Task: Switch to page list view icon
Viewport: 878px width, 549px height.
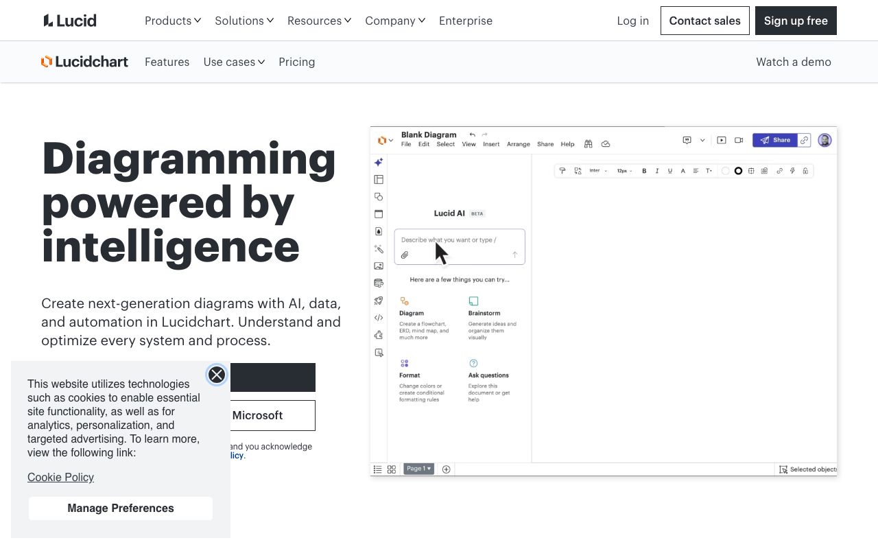Action: tap(377, 469)
